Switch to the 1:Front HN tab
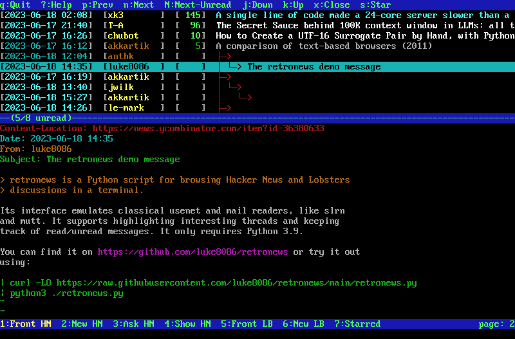Screen dimensions: 515x339 tap(26, 324)
